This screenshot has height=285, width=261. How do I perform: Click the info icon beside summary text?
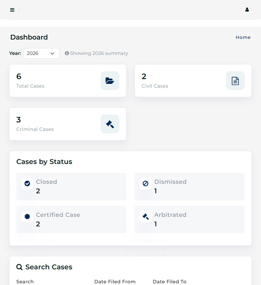tap(67, 53)
